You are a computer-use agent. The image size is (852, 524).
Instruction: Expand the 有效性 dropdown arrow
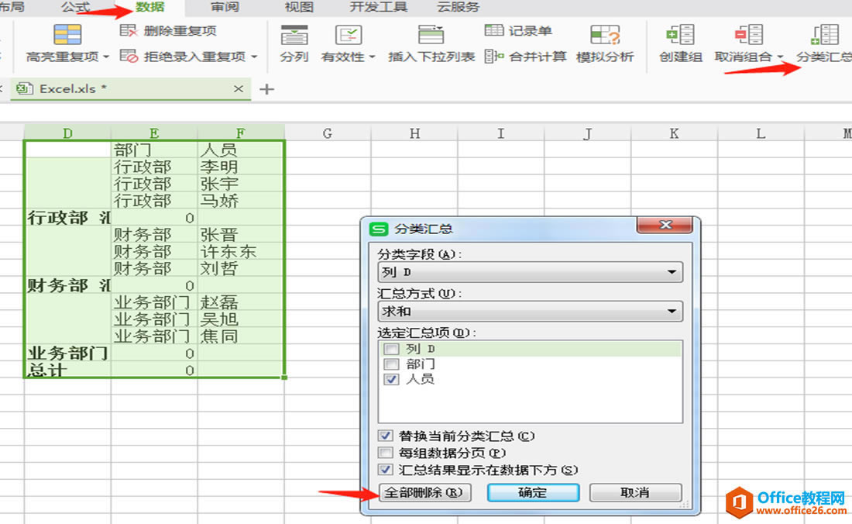(373, 57)
